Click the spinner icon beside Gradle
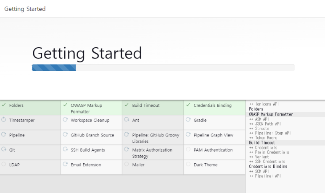This screenshot has width=325, height=193. [x=188, y=119]
